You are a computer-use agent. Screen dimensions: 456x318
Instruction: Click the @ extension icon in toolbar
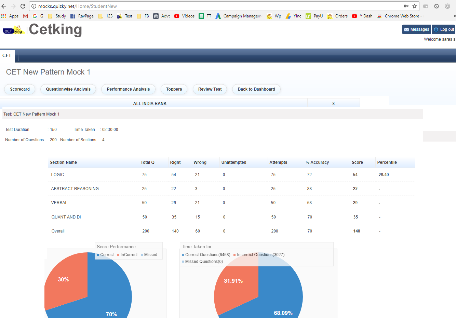coord(447,6)
